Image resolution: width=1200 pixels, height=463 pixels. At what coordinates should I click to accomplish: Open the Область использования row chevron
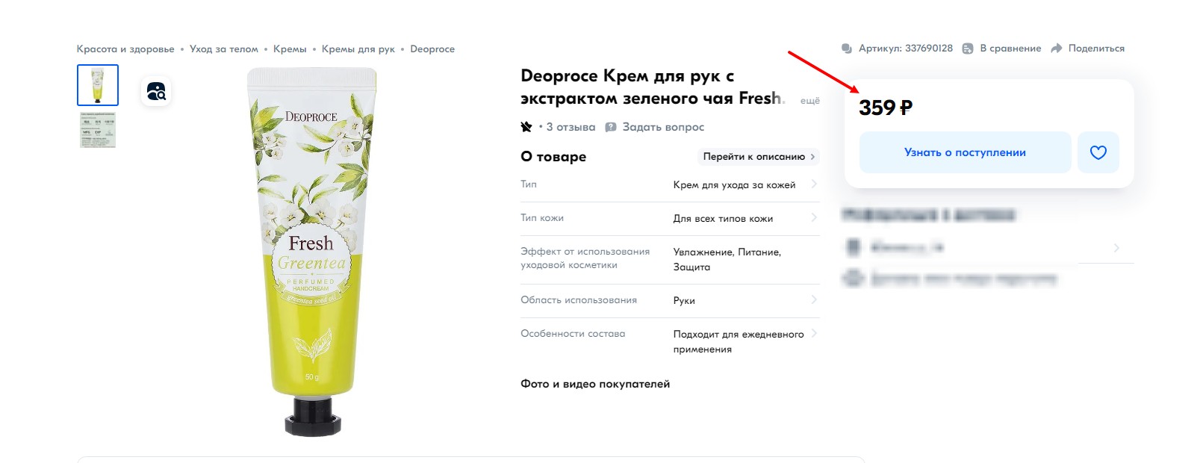[814, 300]
